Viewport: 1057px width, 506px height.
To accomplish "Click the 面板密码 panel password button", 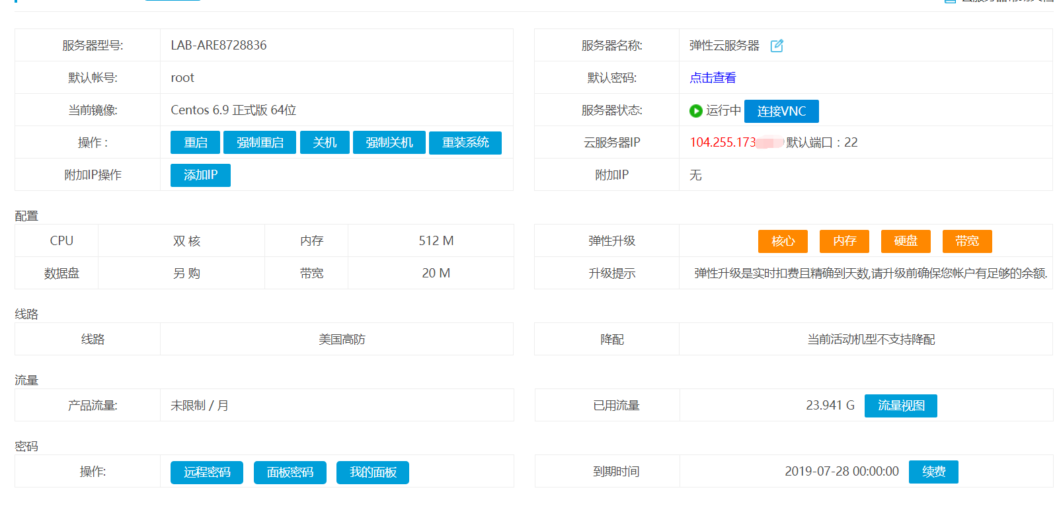I will pos(290,472).
